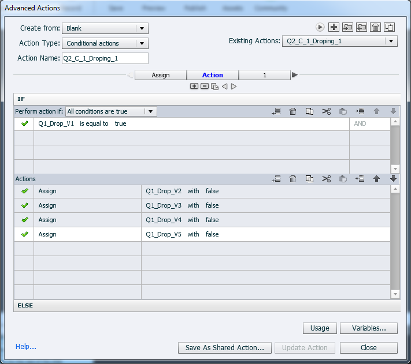Click the Preview Action play icon
Image resolution: width=411 pixels, height=364 pixels.
(x=320, y=27)
